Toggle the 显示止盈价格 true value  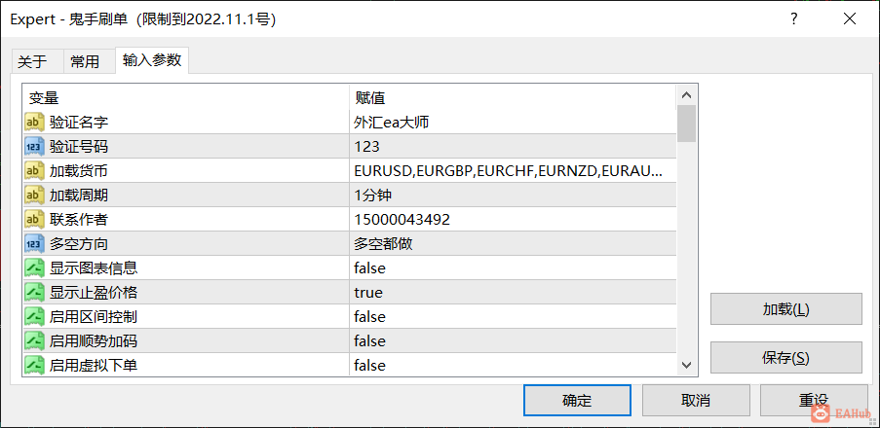pos(513,293)
